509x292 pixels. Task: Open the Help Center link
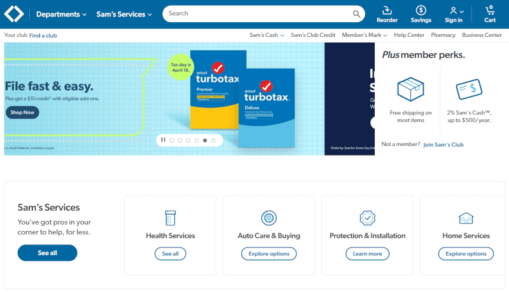coord(409,35)
